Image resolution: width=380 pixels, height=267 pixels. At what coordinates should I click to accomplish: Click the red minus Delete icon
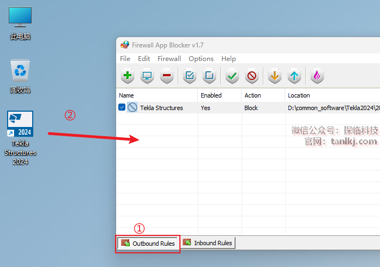click(x=167, y=76)
